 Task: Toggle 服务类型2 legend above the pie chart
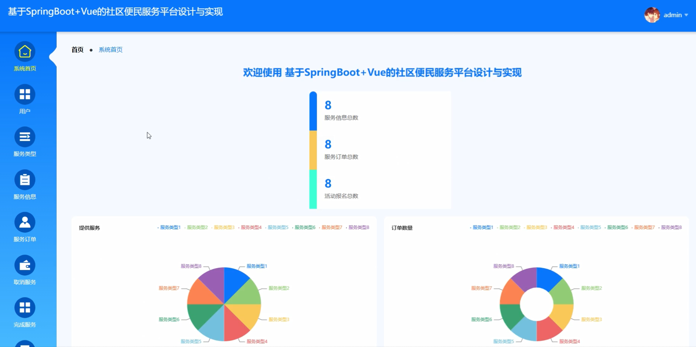(196, 227)
